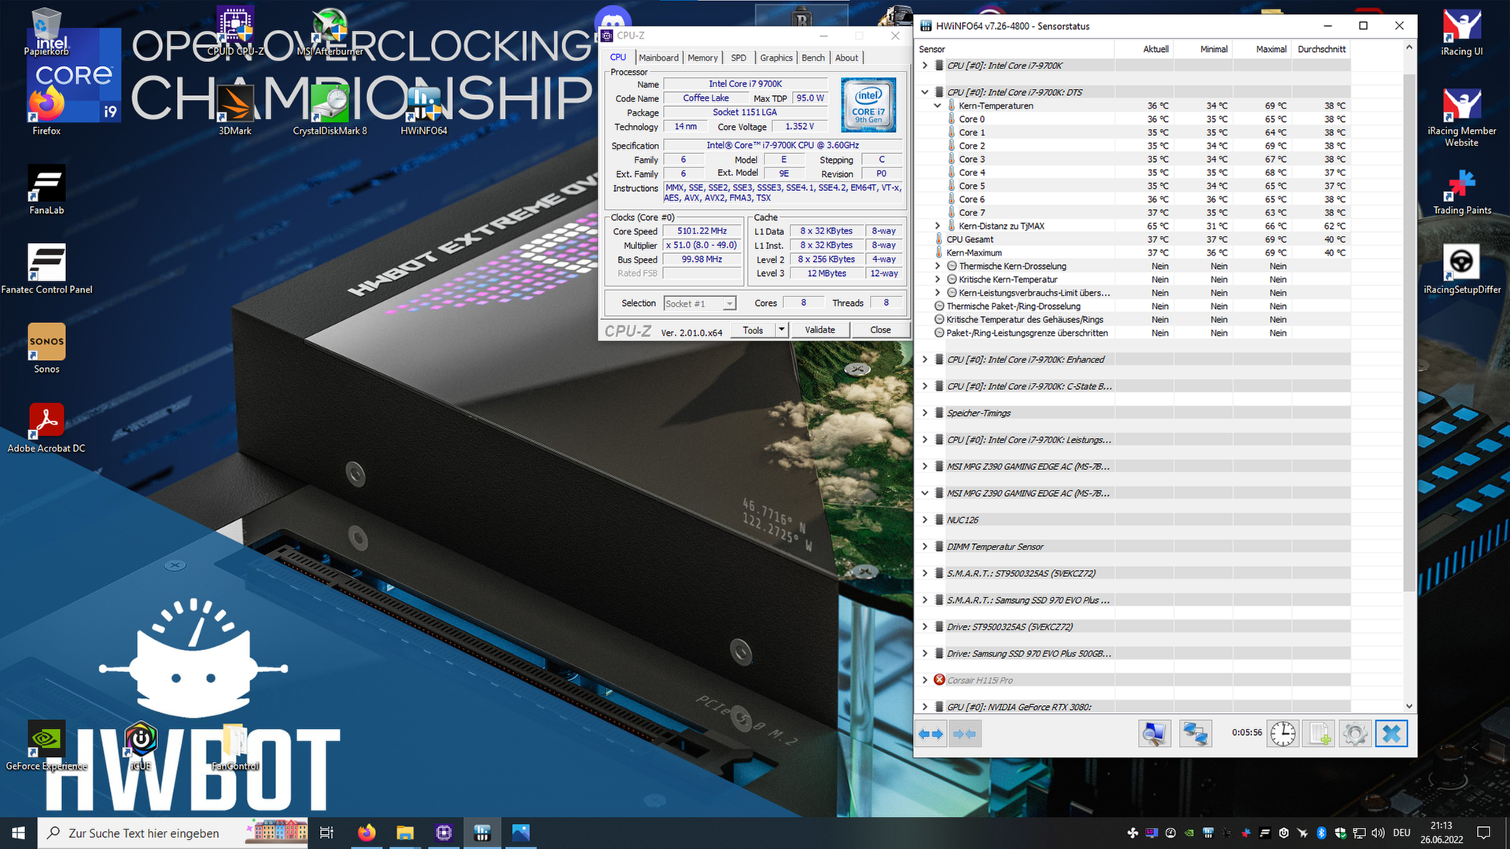Open the FanControl desktop icon
1510x849 pixels.
coord(235,745)
